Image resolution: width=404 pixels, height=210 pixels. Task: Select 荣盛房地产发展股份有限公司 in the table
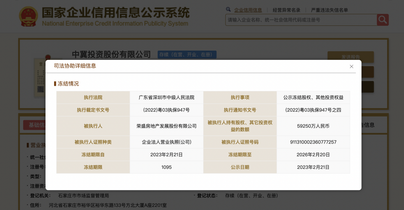tap(167, 126)
